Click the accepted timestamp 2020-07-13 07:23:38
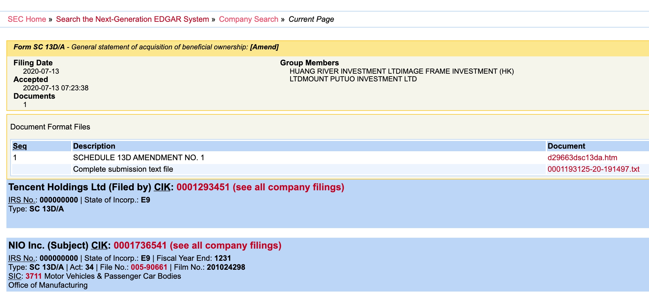Image resolution: width=649 pixels, height=305 pixels. tap(56, 88)
